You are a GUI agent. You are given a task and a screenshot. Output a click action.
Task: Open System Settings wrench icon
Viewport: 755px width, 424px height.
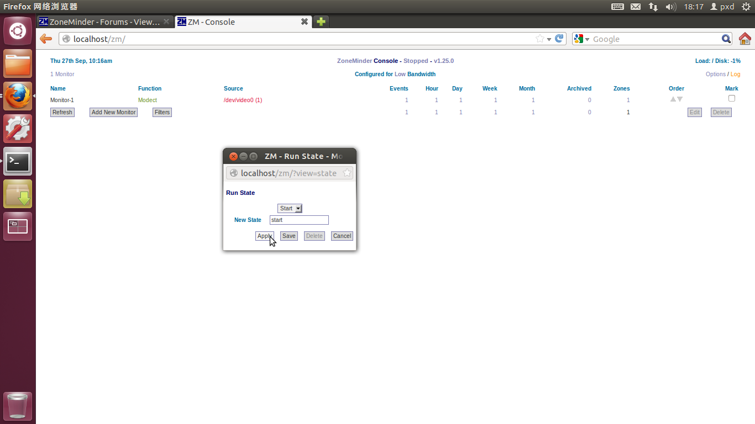point(18,129)
